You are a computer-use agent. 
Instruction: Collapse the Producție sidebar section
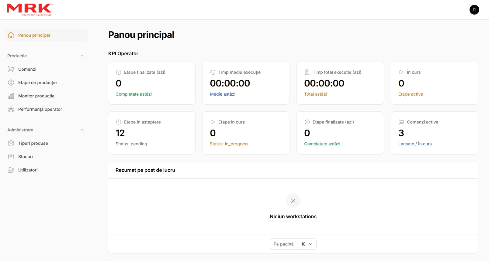click(x=82, y=56)
